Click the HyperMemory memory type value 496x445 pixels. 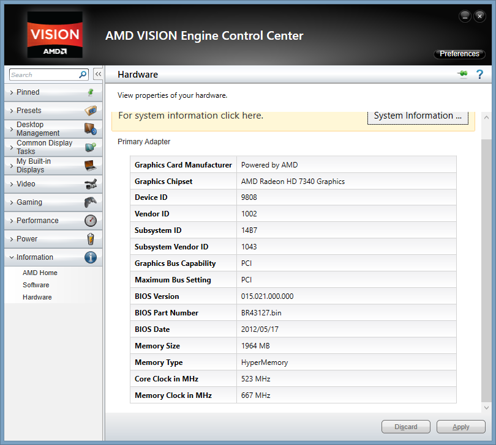265,362
